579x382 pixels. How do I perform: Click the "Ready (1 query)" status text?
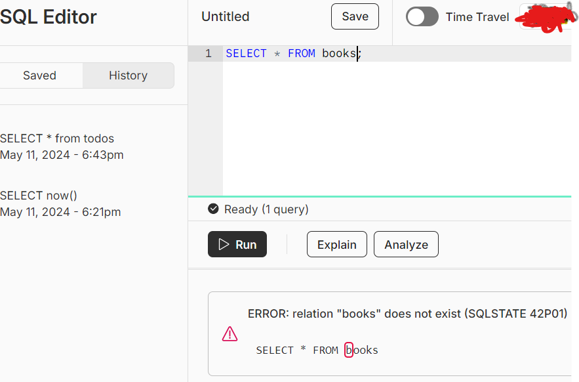click(266, 209)
